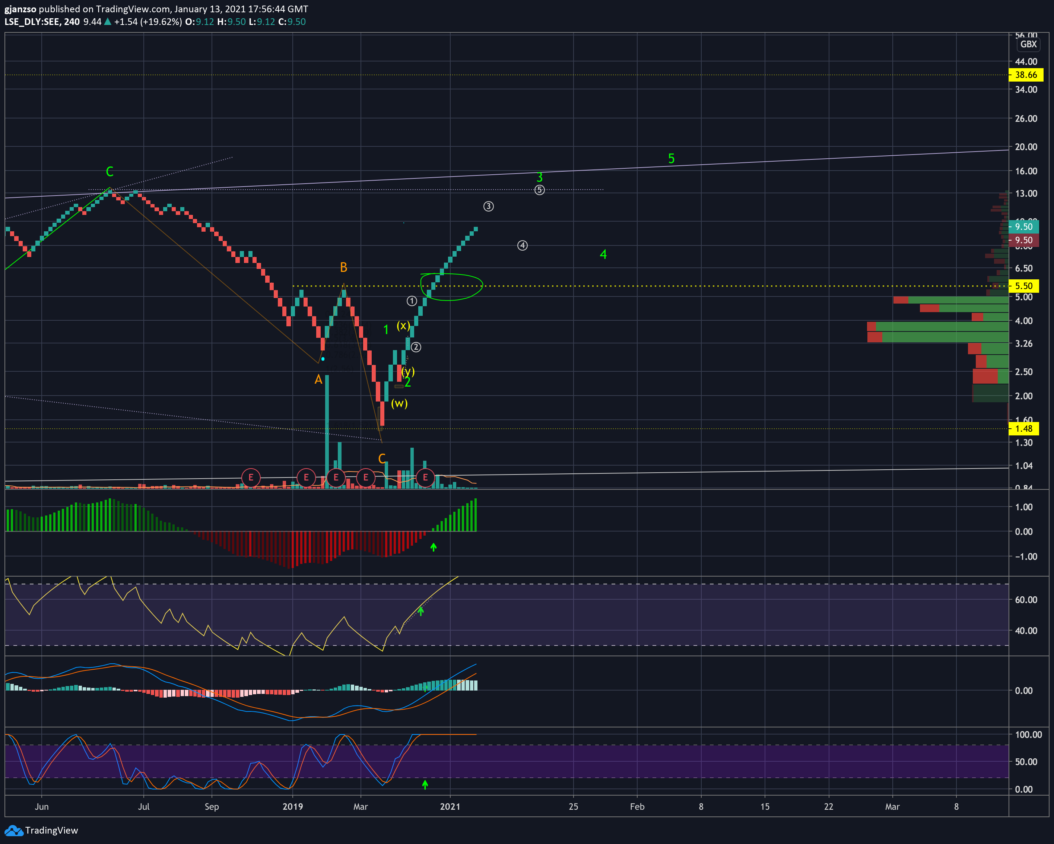Click the 22 label on time axis
This screenshot has width=1054, height=844.
point(829,806)
